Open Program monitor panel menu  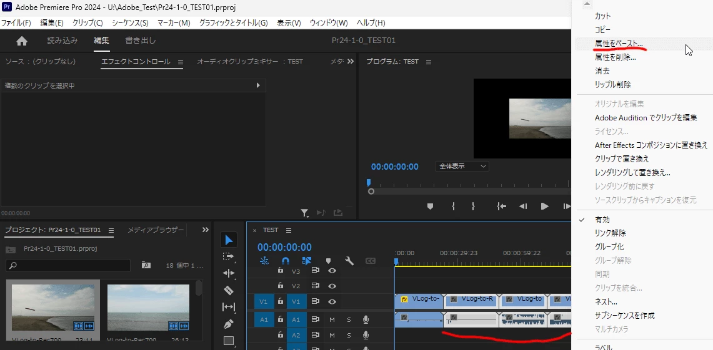pos(428,62)
